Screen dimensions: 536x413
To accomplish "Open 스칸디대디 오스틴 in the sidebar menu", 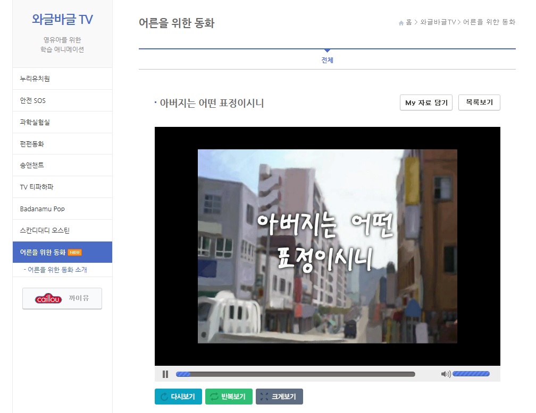I will point(62,230).
